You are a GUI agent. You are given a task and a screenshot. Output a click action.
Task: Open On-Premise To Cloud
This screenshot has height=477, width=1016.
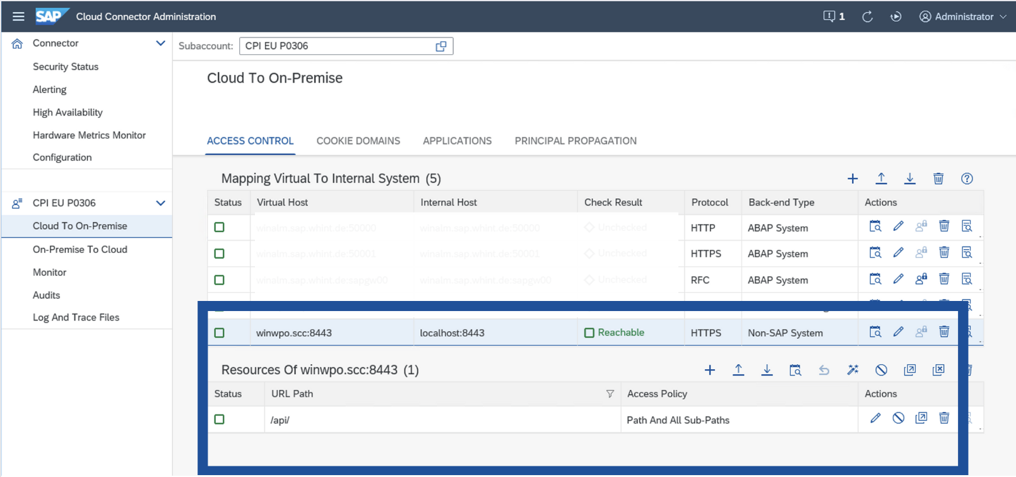tap(80, 250)
